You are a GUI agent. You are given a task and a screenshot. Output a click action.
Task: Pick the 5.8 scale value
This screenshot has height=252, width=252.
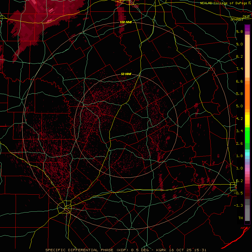[x=239, y=94]
